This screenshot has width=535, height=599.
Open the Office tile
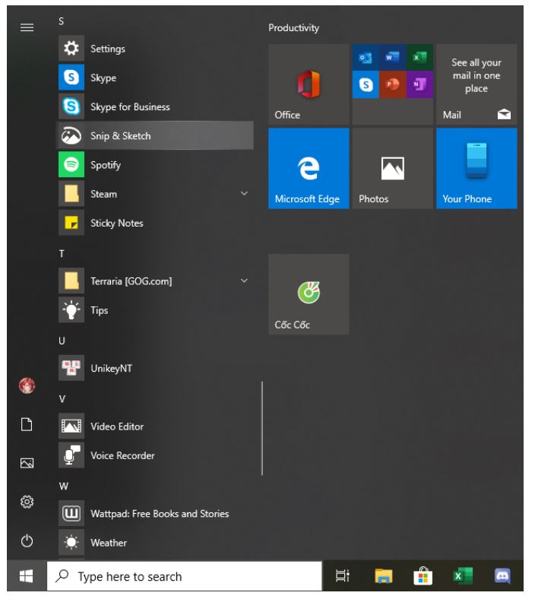309,84
